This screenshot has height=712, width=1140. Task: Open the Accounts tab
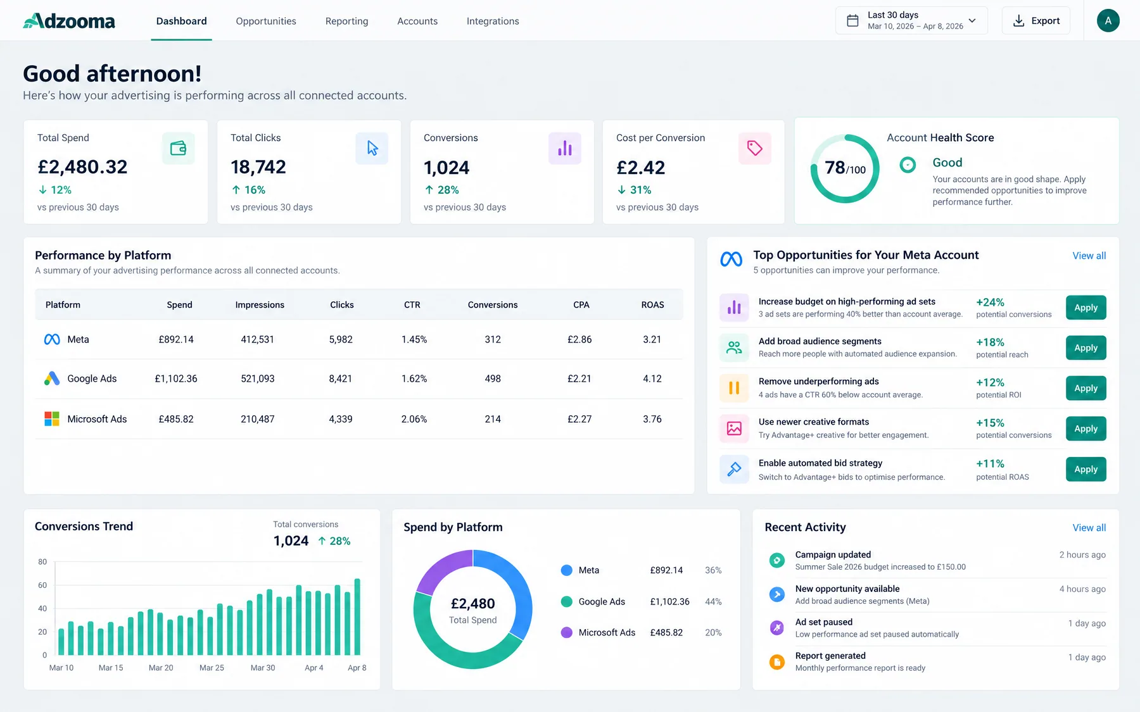(417, 21)
